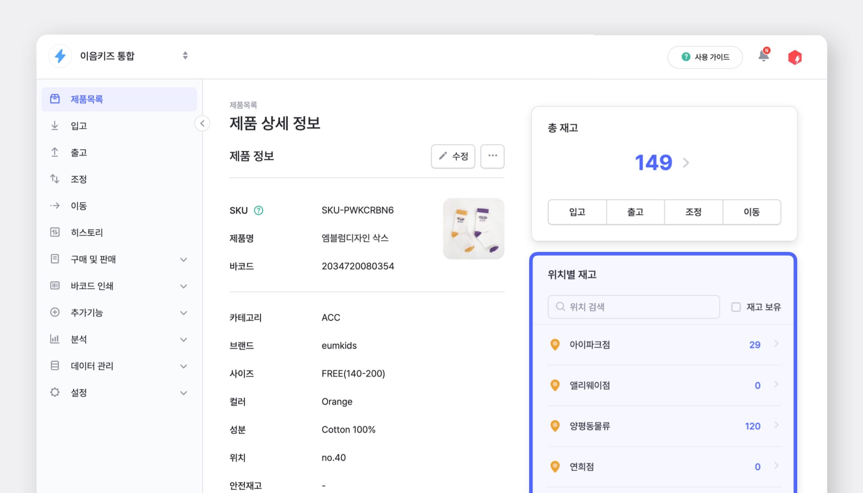Screen dimensions: 863x493
Task: Open the notification bell
Action: 764,56
